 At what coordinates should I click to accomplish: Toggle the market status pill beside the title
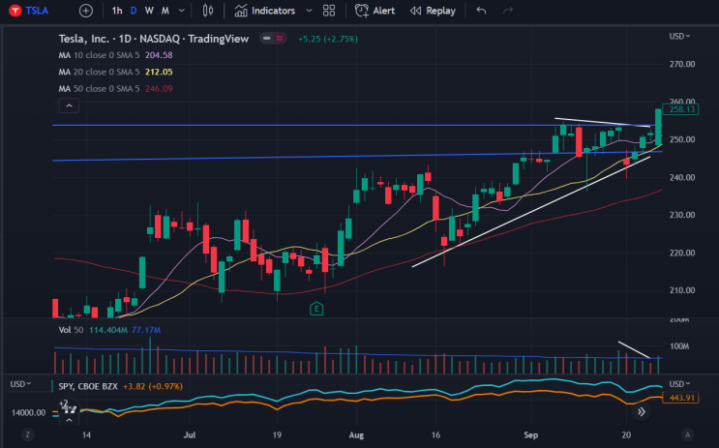[273, 39]
